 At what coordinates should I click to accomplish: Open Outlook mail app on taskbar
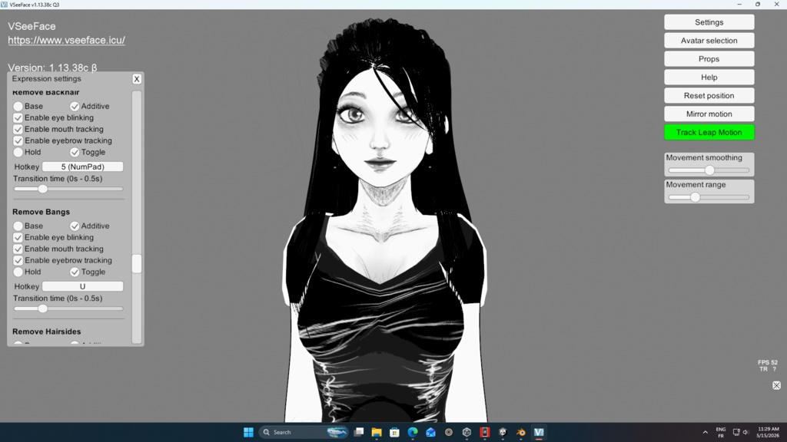(x=430, y=432)
